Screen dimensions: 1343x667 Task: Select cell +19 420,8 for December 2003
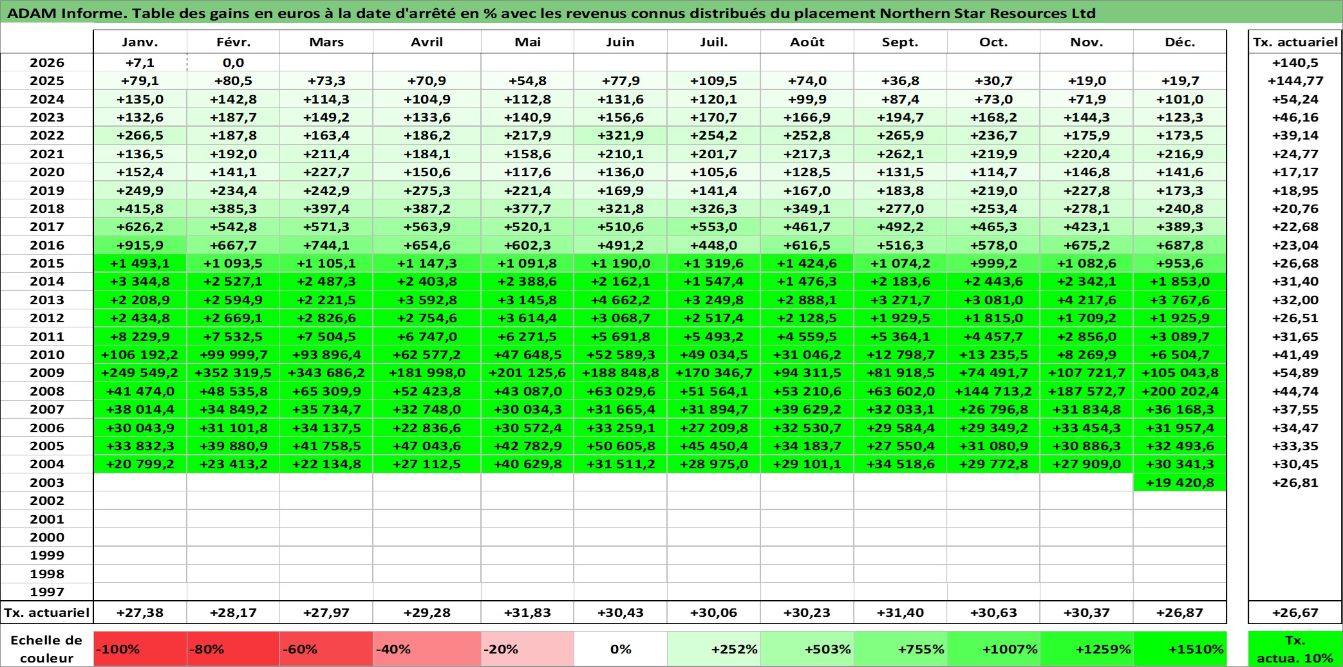click(1180, 482)
